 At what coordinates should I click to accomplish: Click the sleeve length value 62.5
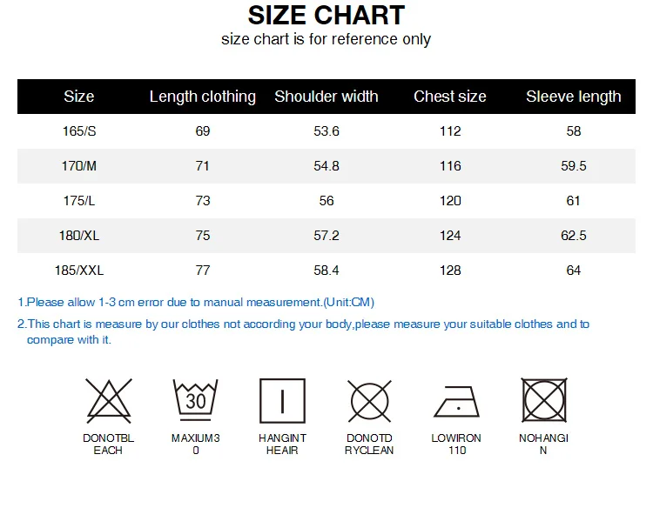574,236
